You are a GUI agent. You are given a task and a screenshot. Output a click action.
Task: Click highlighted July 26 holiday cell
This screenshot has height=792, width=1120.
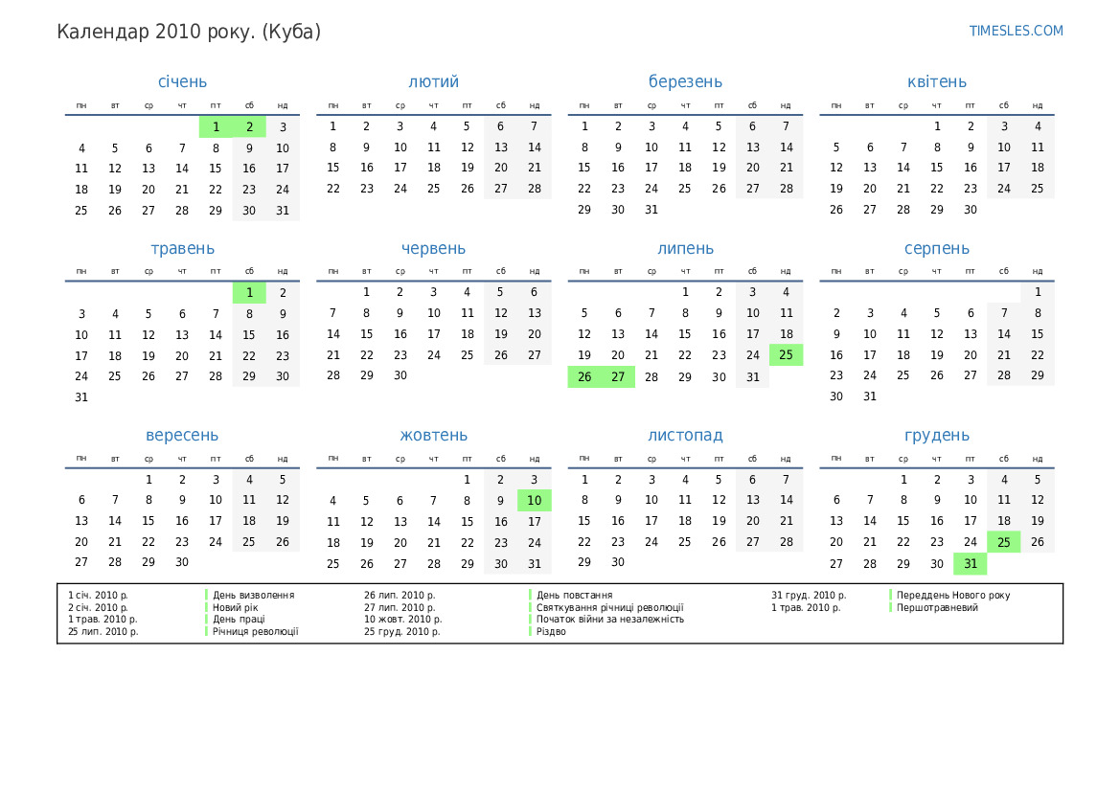click(584, 376)
